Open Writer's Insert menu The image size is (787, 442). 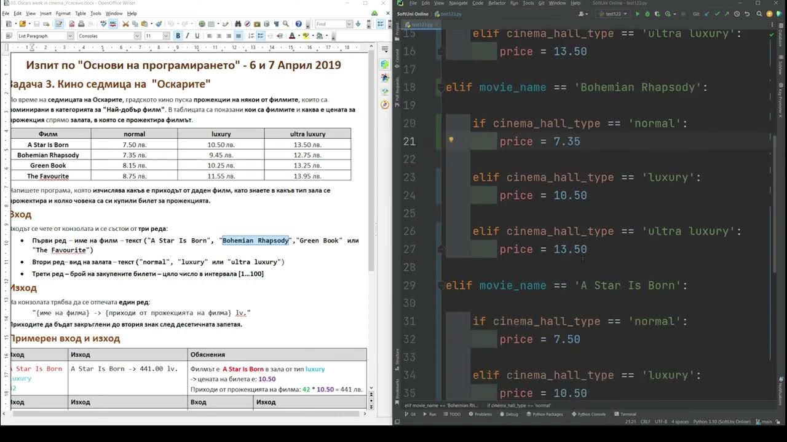coord(45,13)
